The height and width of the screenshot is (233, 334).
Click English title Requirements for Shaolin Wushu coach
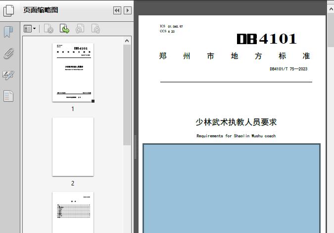click(x=236, y=136)
